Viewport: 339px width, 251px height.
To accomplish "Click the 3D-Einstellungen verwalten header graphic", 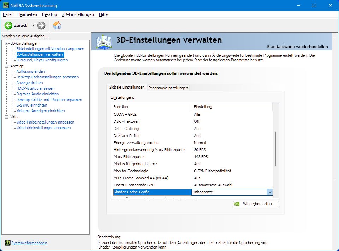I will (104, 42).
